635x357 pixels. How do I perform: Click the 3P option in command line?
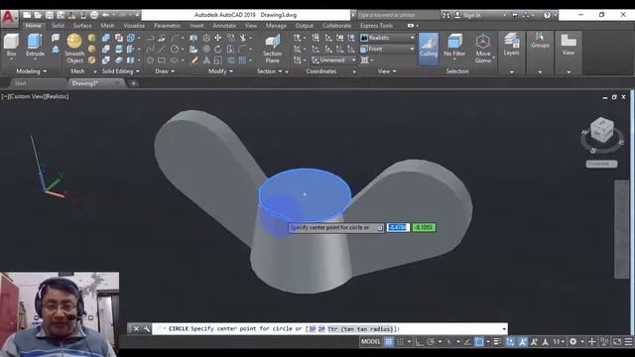coord(313,328)
